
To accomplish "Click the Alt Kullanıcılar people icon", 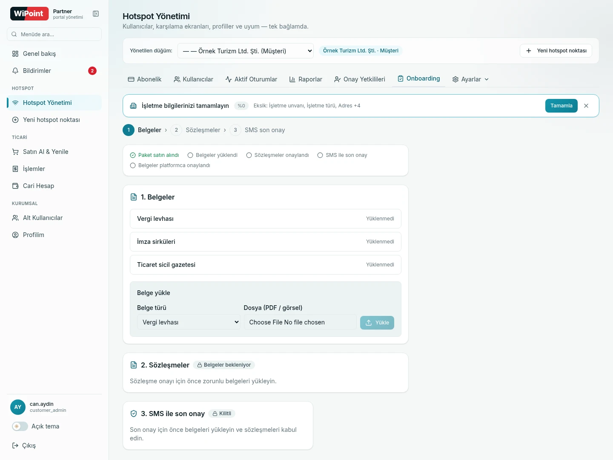I will (x=15, y=218).
